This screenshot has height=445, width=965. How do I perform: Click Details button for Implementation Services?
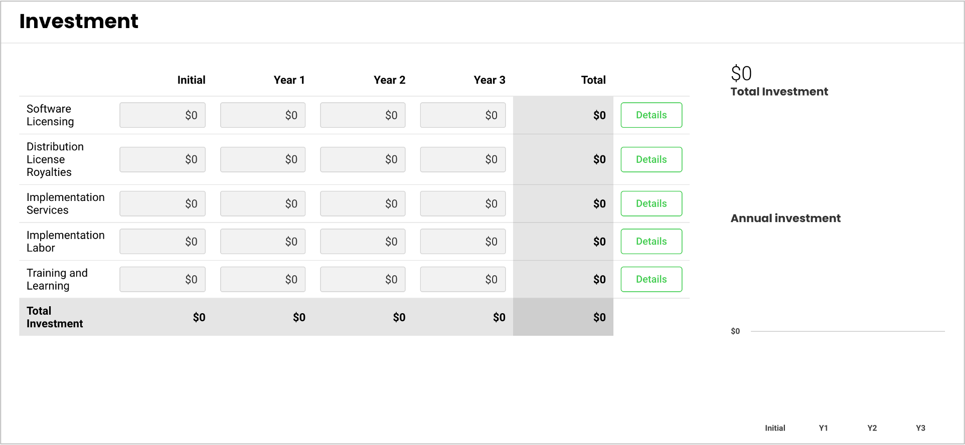(651, 203)
